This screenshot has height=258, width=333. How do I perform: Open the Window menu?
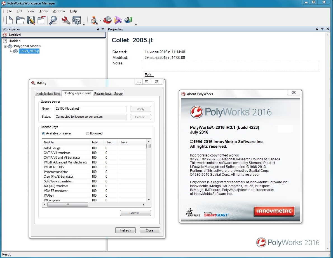[x=58, y=11]
